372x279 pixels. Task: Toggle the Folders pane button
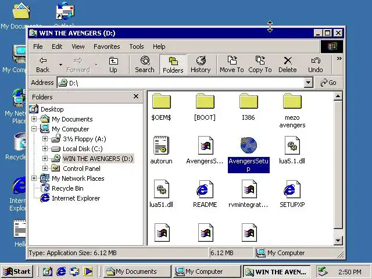(173, 65)
